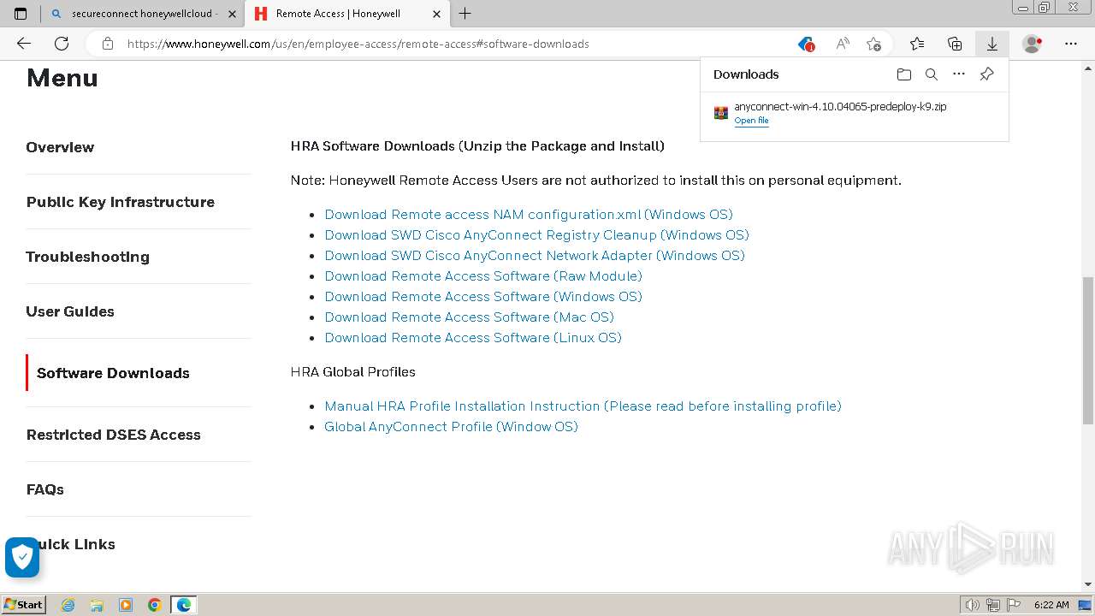Open the browser Settings and more menu

click(1071, 44)
